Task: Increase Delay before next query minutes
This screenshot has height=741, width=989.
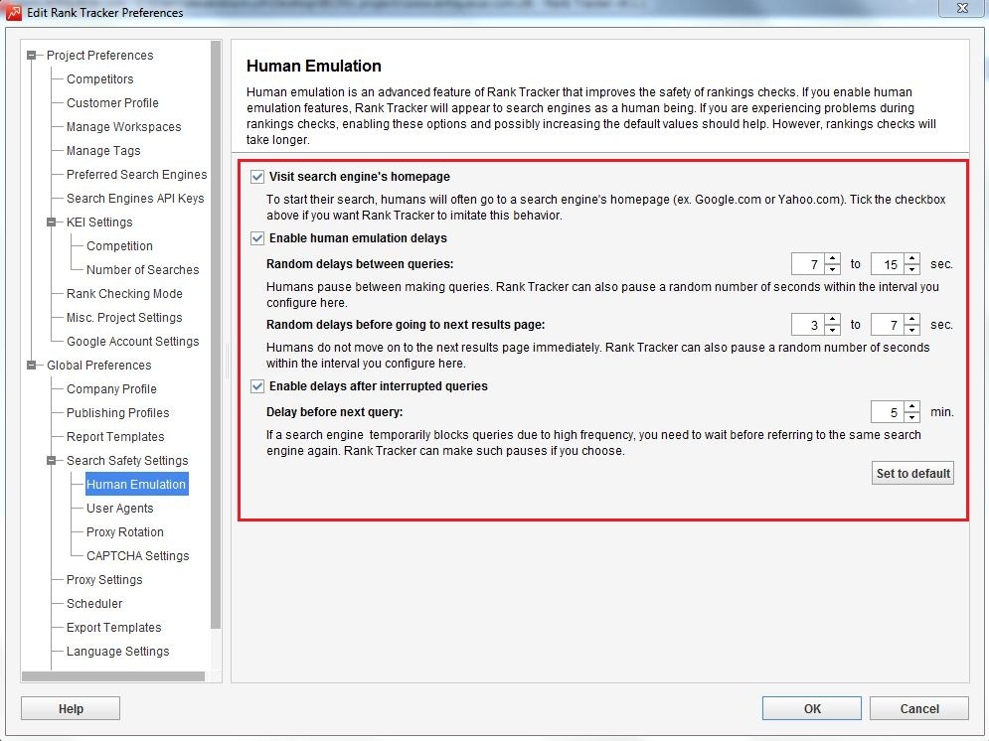Action: click(912, 406)
